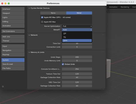This screenshot has height=104, width=136.
Task: Open Input preferences section
Action: (x=13, y=46)
